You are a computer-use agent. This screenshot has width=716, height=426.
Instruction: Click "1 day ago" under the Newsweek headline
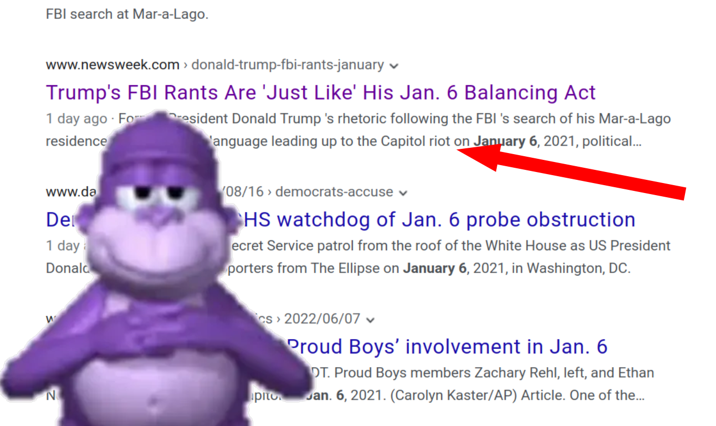click(76, 119)
